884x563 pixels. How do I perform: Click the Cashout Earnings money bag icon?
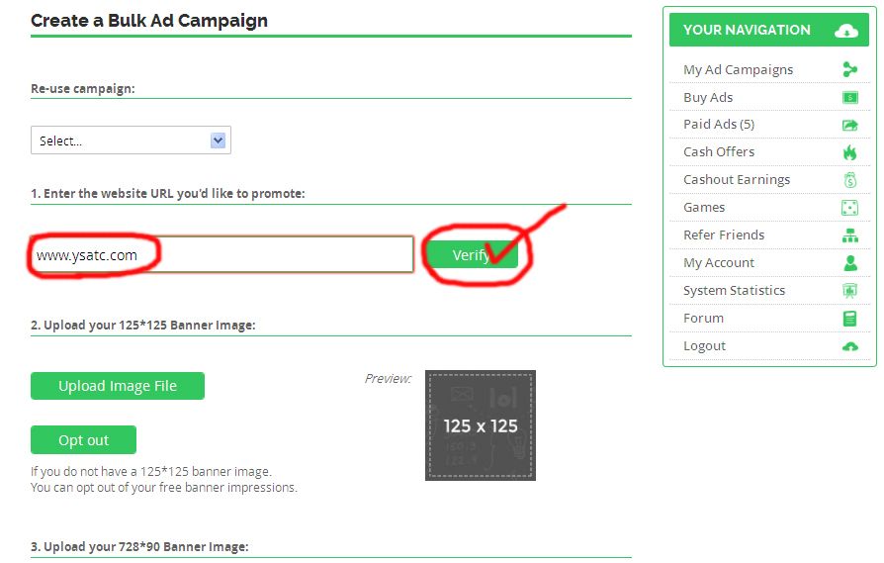coord(849,180)
